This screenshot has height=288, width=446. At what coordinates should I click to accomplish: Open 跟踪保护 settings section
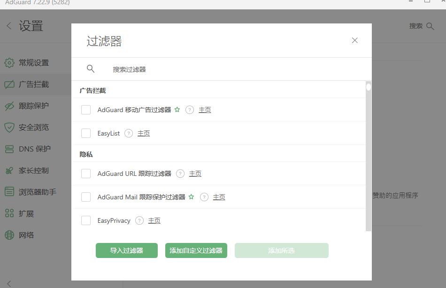pos(36,106)
